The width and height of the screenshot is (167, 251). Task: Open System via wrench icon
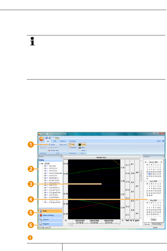click(41, 219)
